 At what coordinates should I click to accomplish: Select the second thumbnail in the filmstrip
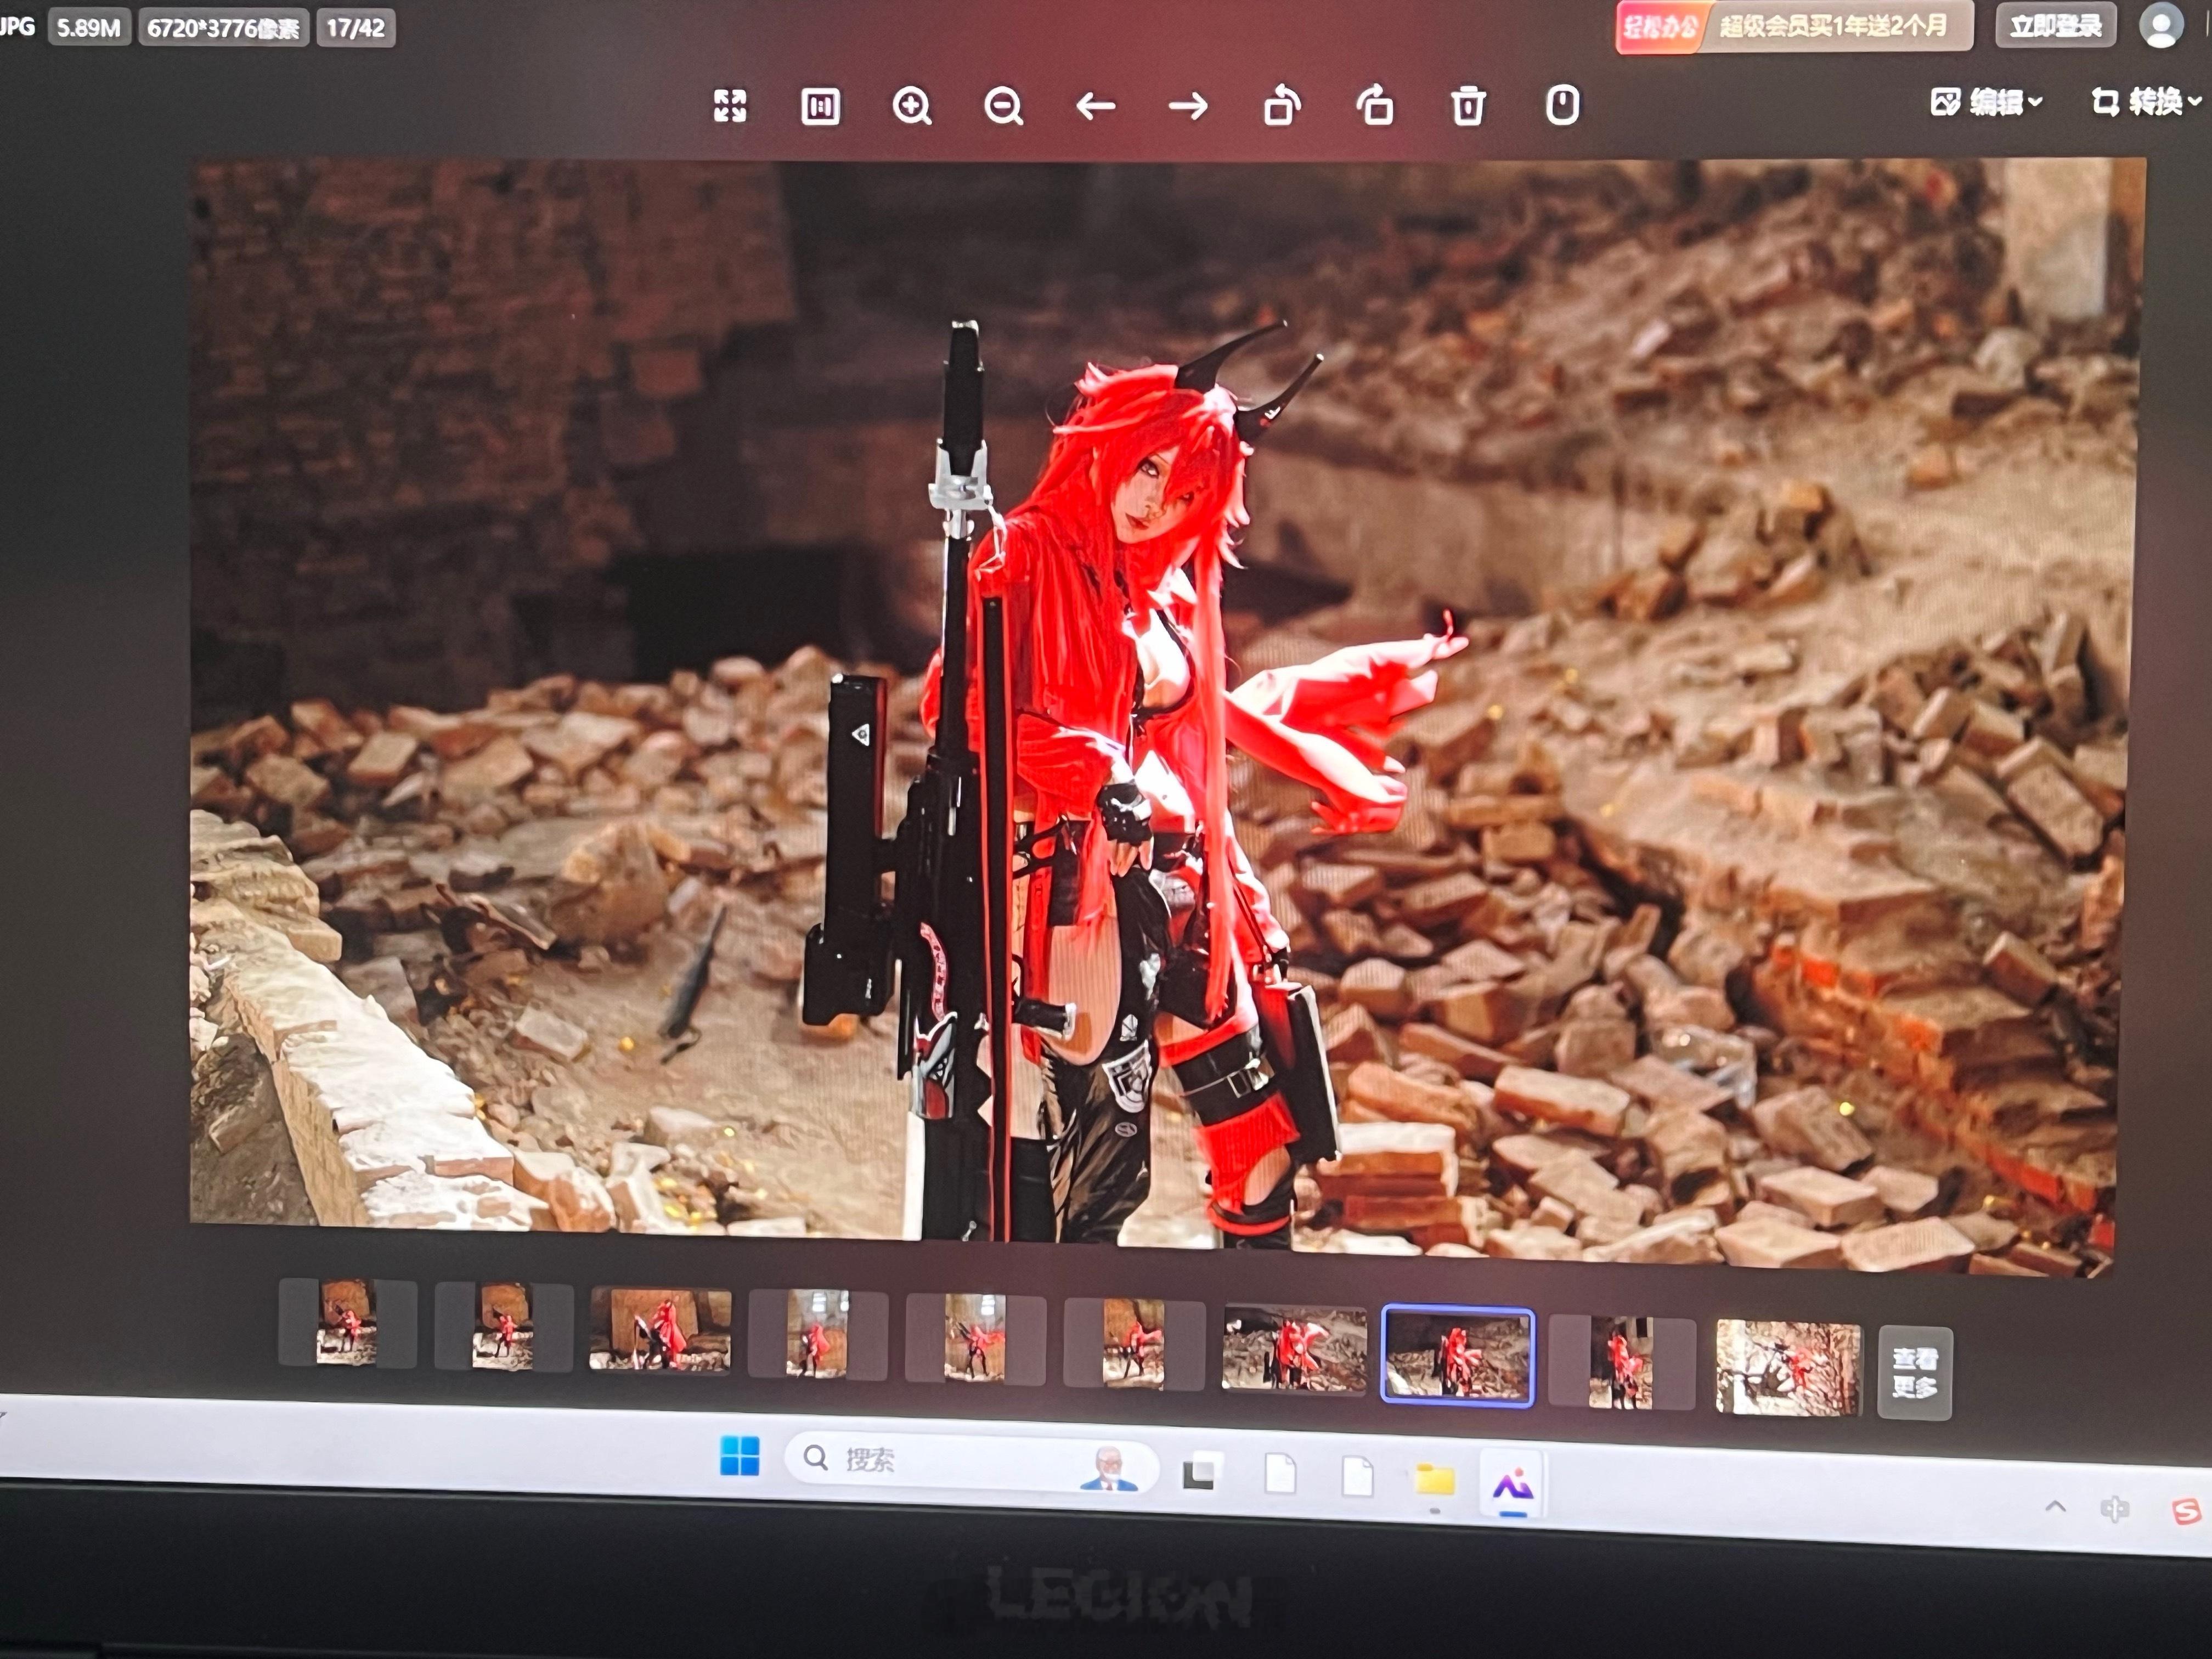tap(503, 1326)
